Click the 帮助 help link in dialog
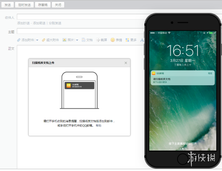222x171 pixels. click(99, 126)
